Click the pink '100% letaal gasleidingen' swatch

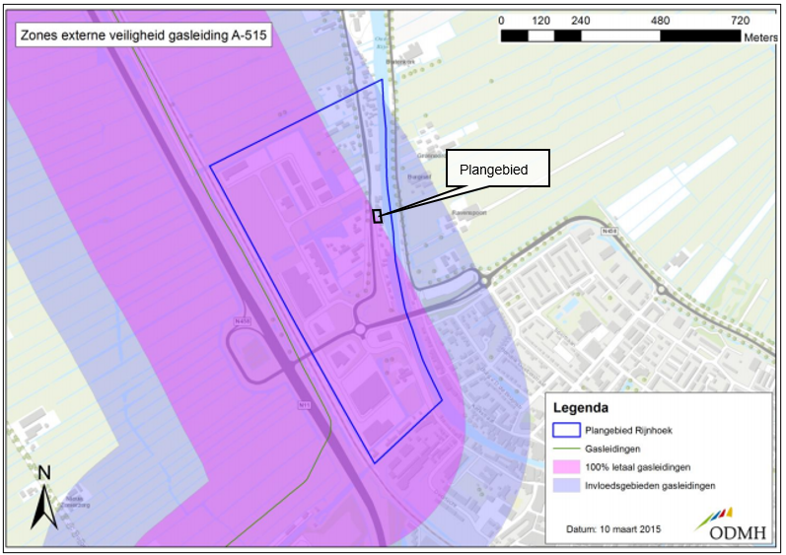(566, 467)
